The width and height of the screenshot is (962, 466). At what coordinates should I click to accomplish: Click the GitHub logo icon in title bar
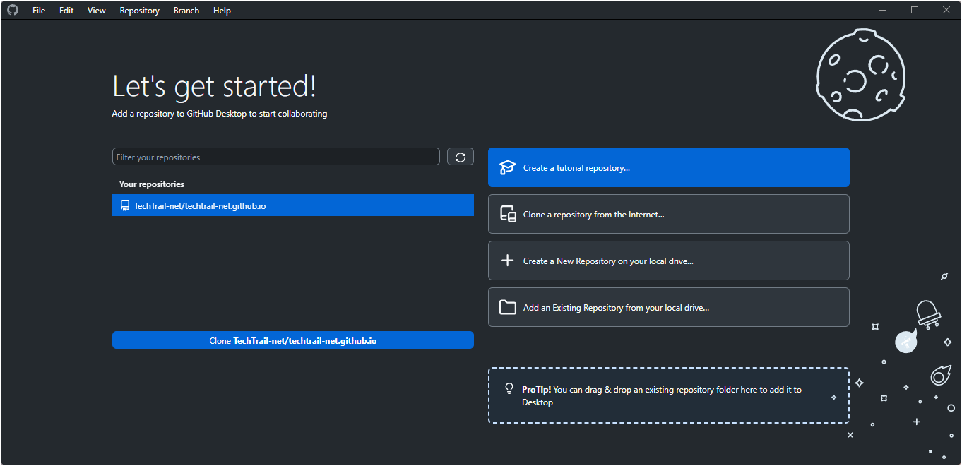(13, 10)
